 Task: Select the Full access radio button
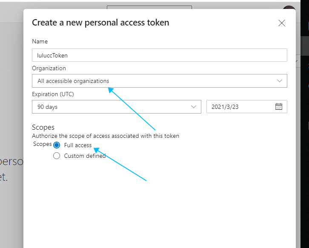pyautogui.click(x=57, y=145)
